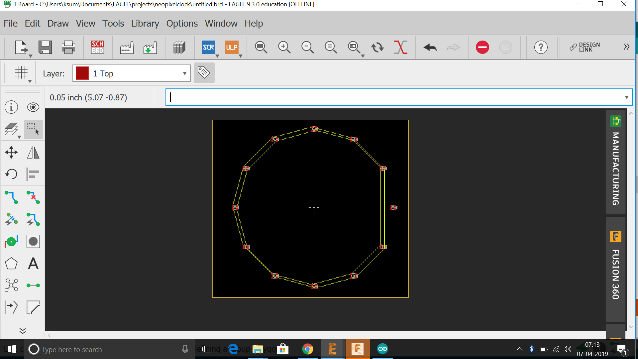Run a script with SCR icon
Image resolution: width=638 pixels, height=359 pixels.
[x=208, y=47]
